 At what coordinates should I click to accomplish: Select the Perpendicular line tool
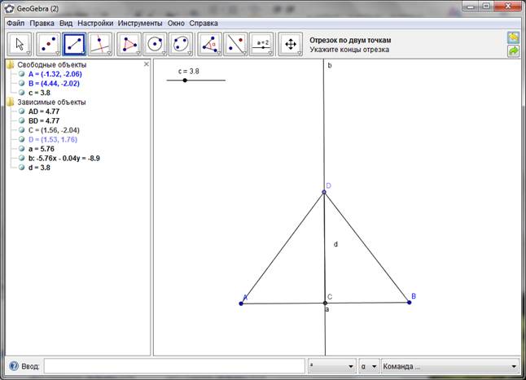(100, 44)
